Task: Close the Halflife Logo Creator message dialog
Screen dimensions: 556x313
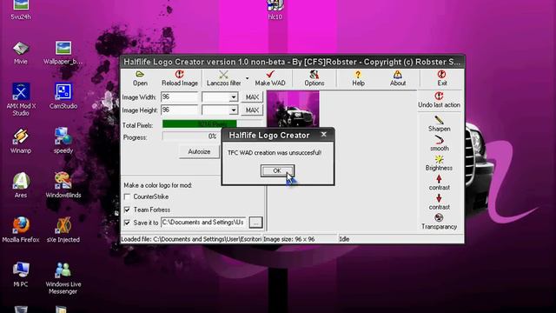Action: point(323,135)
